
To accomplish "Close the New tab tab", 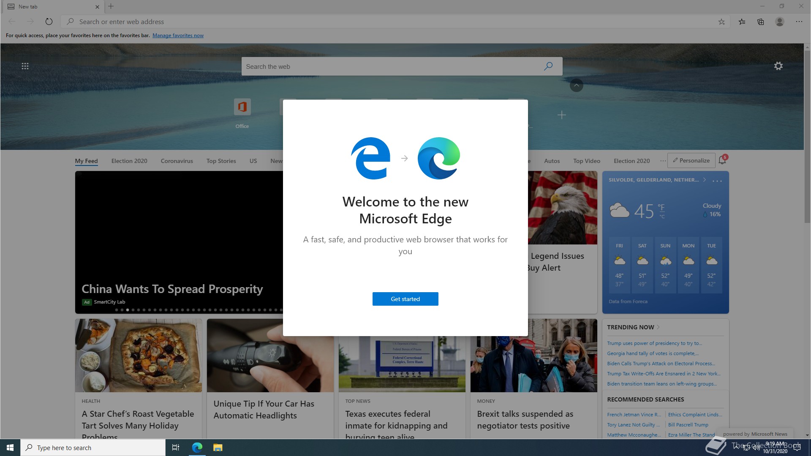I will point(97,7).
